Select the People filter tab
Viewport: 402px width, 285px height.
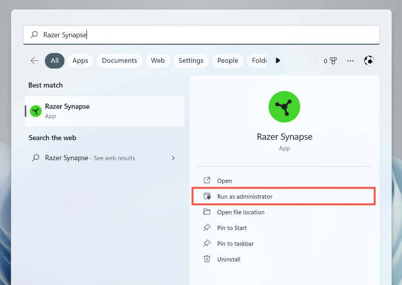[x=228, y=60]
